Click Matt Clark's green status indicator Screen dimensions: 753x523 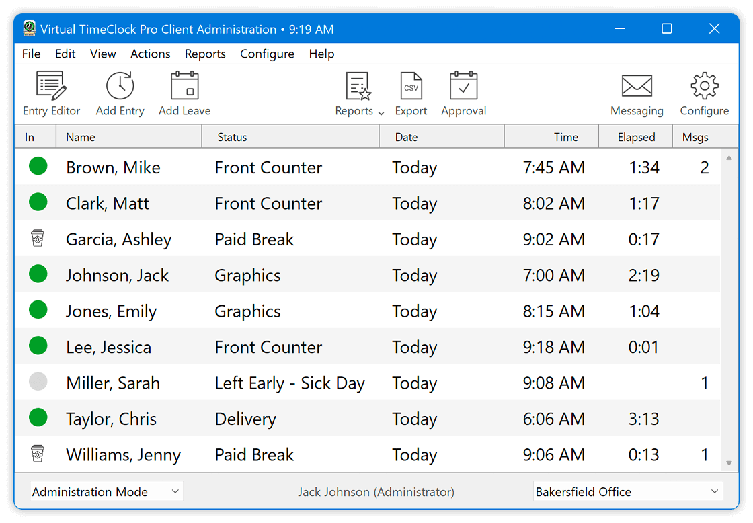coord(38,202)
